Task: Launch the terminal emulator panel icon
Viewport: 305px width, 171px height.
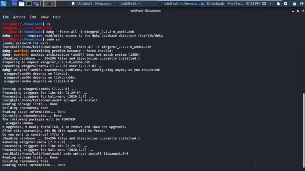Action: click(x=29, y=3)
